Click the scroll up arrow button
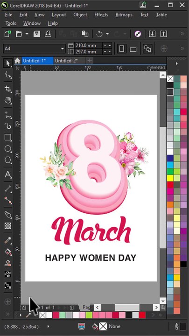Image resolution: width=189 pixels, height=336 pixels. pos(163,75)
